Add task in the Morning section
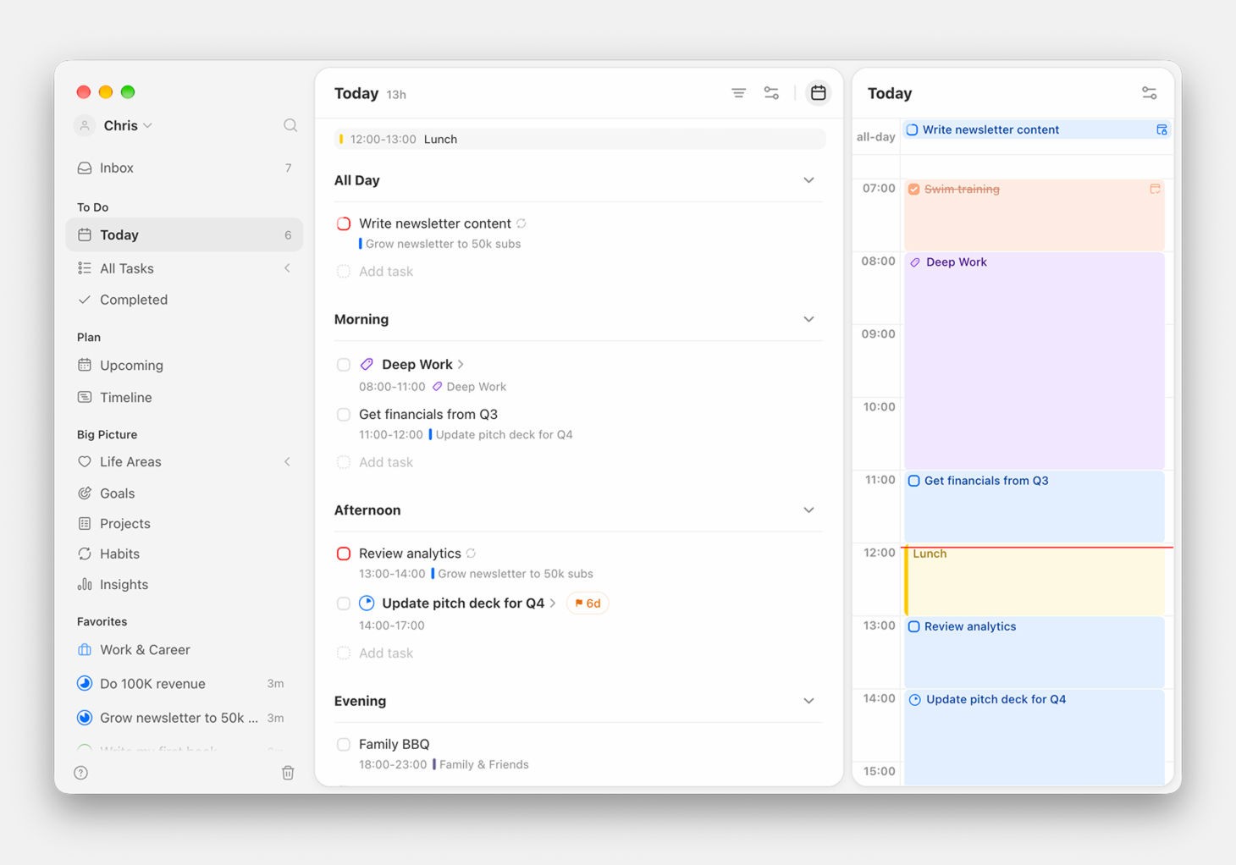 [x=386, y=462]
